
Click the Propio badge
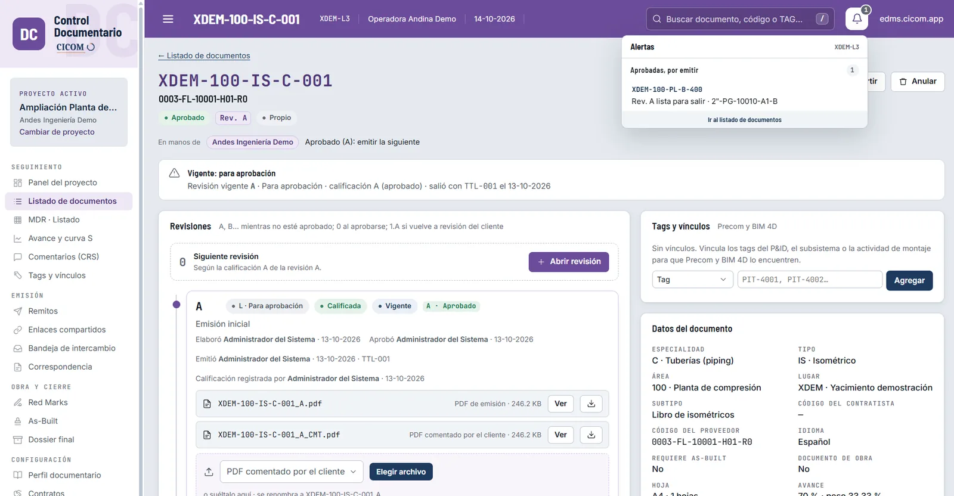(x=277, y=118)
